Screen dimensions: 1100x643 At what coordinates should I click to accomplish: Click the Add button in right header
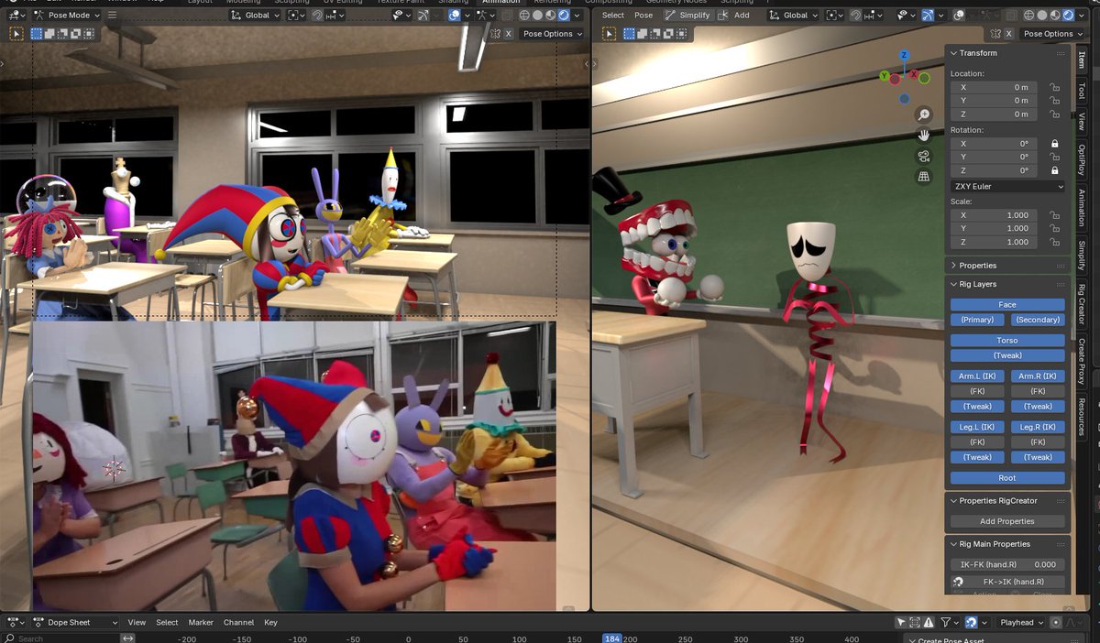(x=734, y=15)
